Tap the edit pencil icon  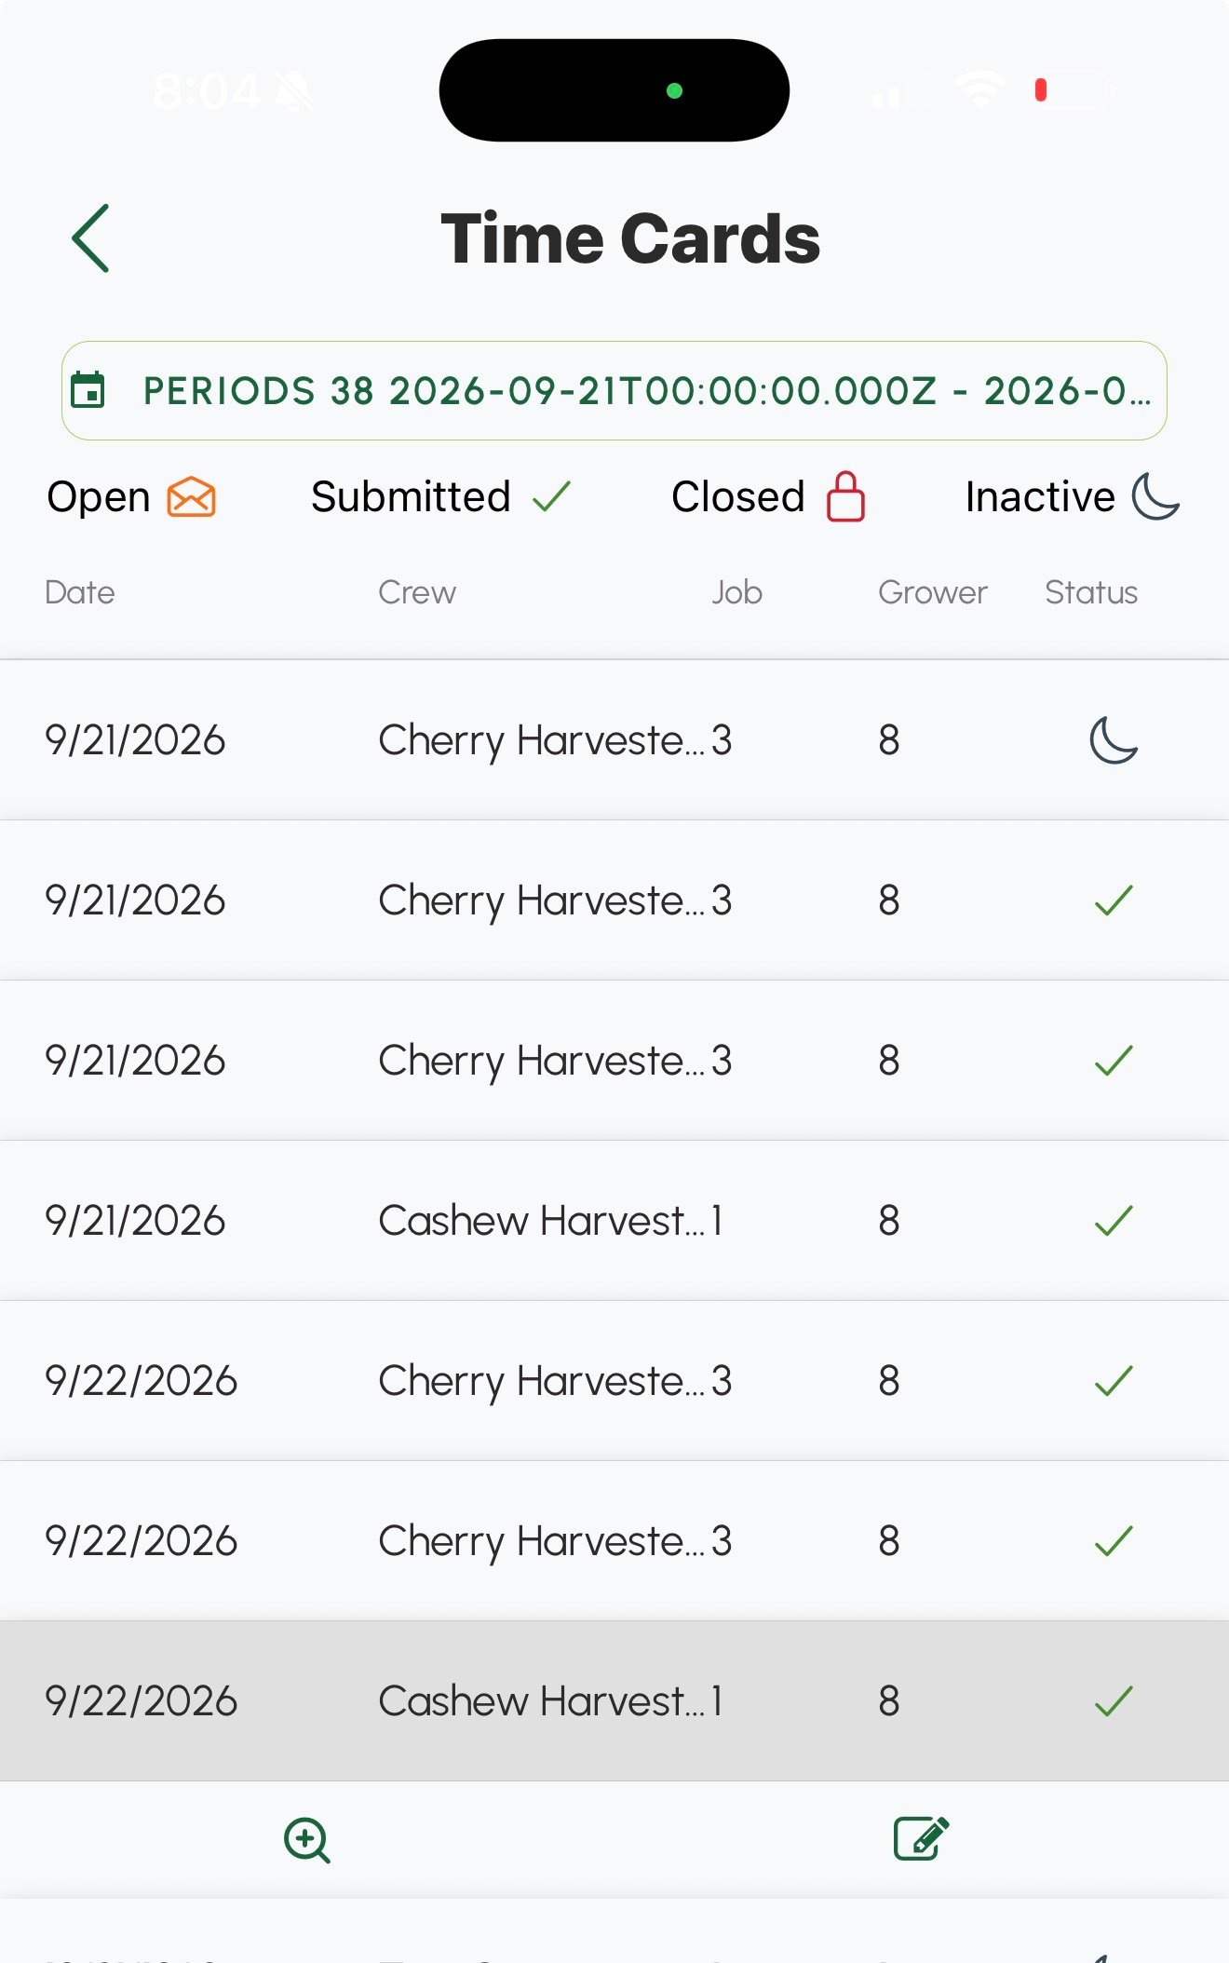pos(921,1838)
